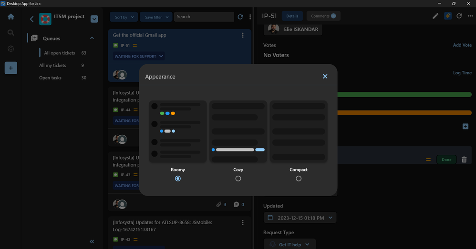Change WAITING FOR SUPPORT status on IP-51
Screen dimensions: 476x249
pos(139,56)
